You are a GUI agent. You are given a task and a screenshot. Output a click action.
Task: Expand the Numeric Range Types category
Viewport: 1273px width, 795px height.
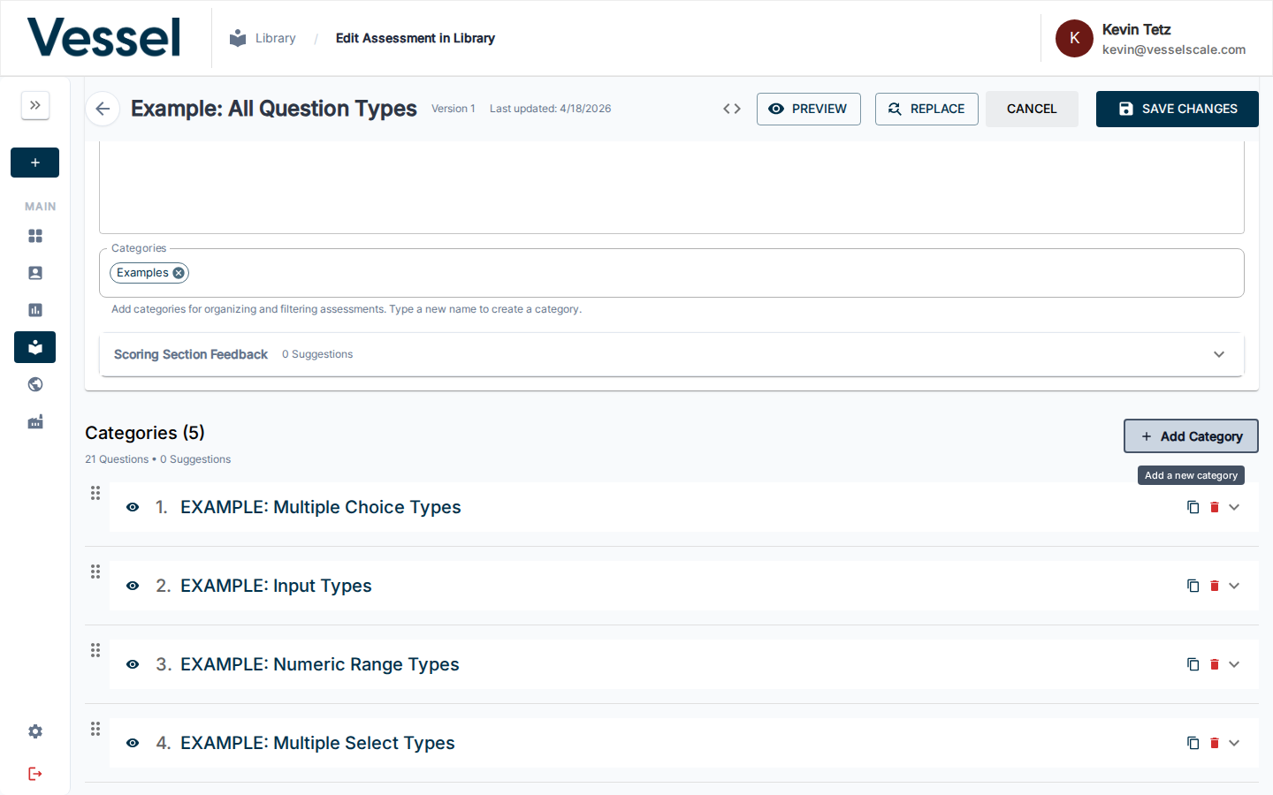pyautogui.click(x=1234, y=664)
